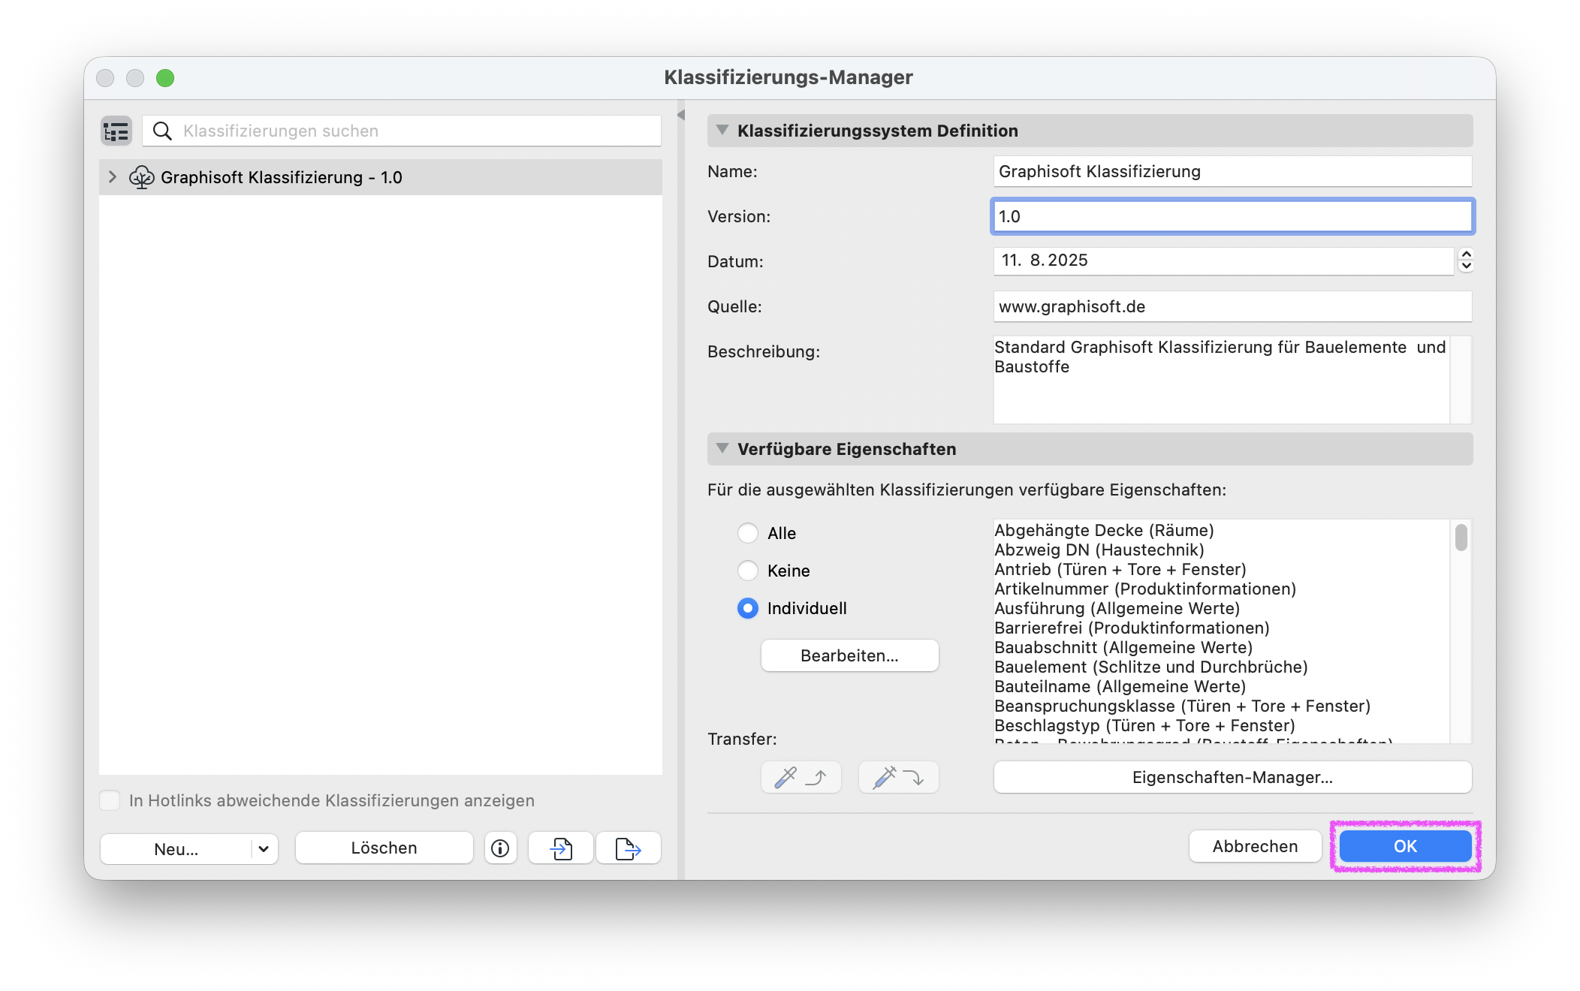Screen dimensions: 1580x991
Task: Step the Datum value with the stepper arrows
Action: click(1465, 261)
